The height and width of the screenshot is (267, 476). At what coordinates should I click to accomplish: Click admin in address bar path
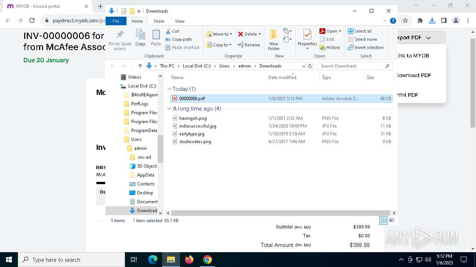coord(245,66)
